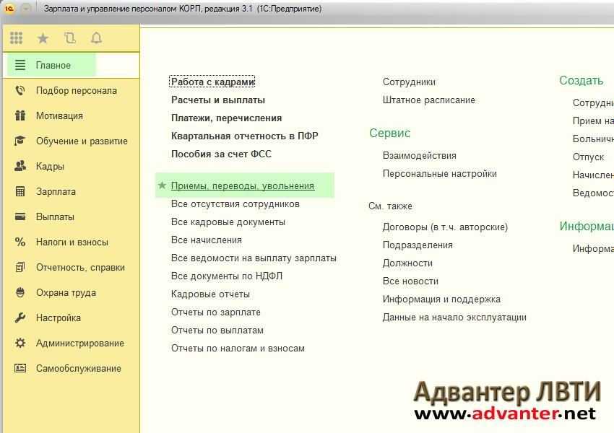Open Все начисления list
The width and height of the screenshot is (614, 433).
coord(207,240)
